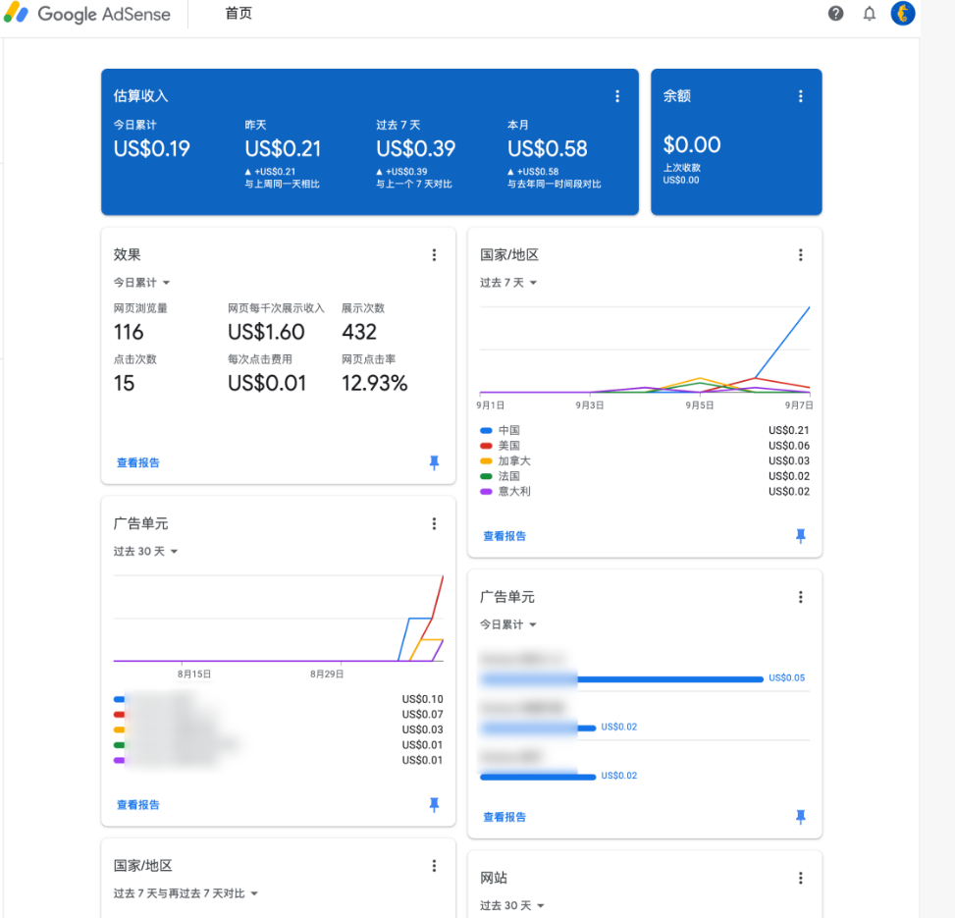This screenshot has width=955, height=918.
Task: Open the three-dot menu on the 网站 card
Action: coord(801,878)
